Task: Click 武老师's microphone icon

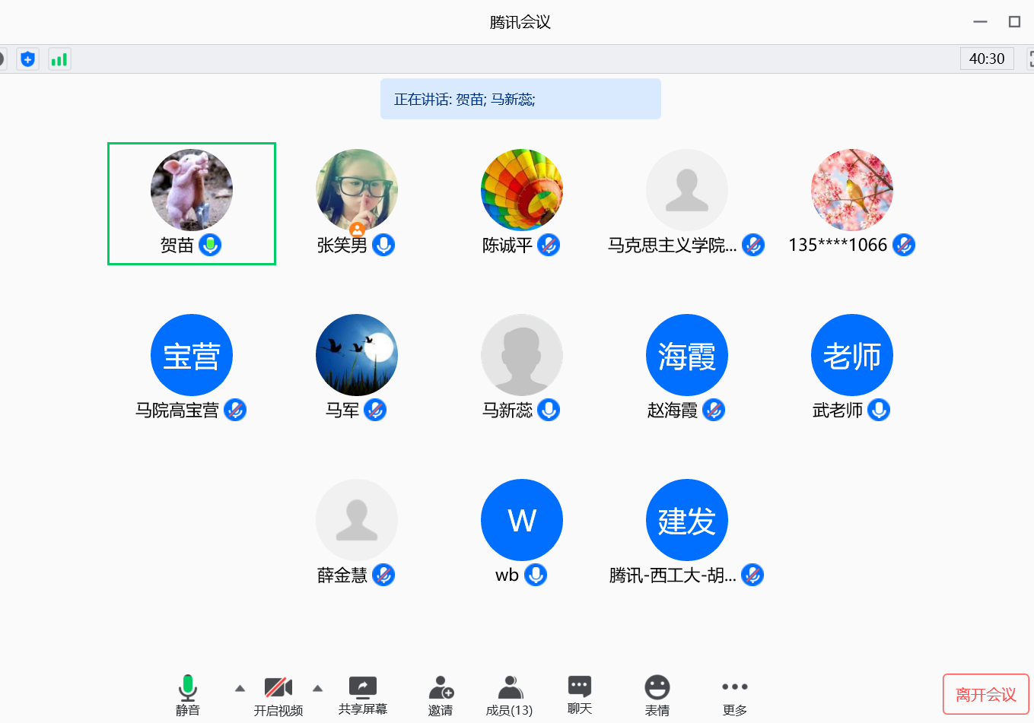Action: (x=879, y=410)
